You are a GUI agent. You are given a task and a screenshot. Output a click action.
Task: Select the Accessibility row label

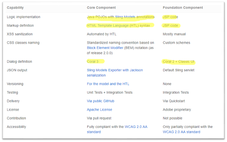[x=16, y=127]
